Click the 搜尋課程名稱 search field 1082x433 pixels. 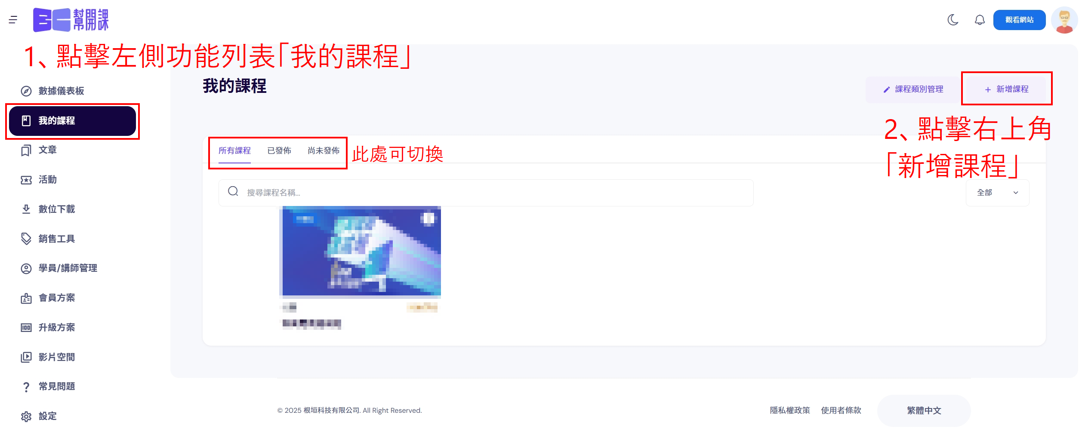[486, 193]
